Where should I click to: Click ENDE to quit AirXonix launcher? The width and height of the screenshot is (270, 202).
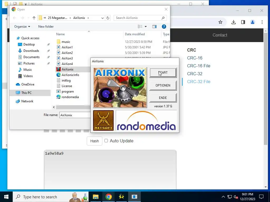point(163,98)
